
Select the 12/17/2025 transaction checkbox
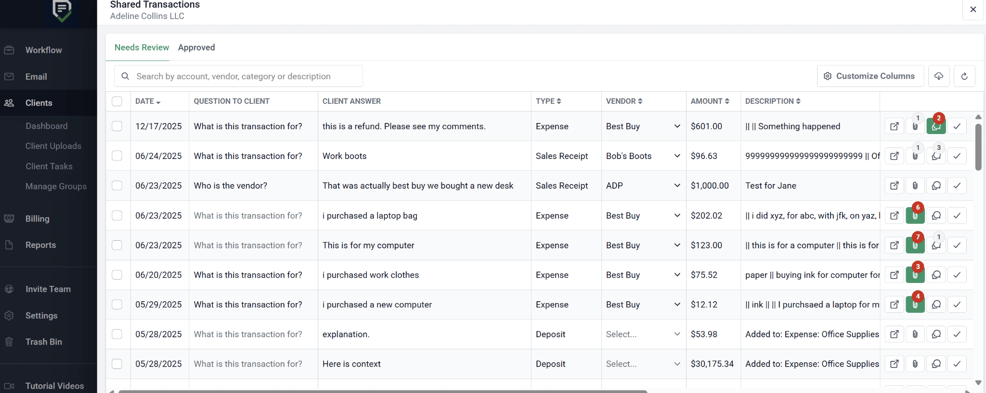(117, 126)
